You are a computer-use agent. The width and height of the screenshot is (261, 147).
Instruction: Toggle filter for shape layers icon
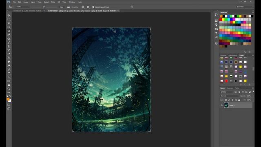pos(246,92)
